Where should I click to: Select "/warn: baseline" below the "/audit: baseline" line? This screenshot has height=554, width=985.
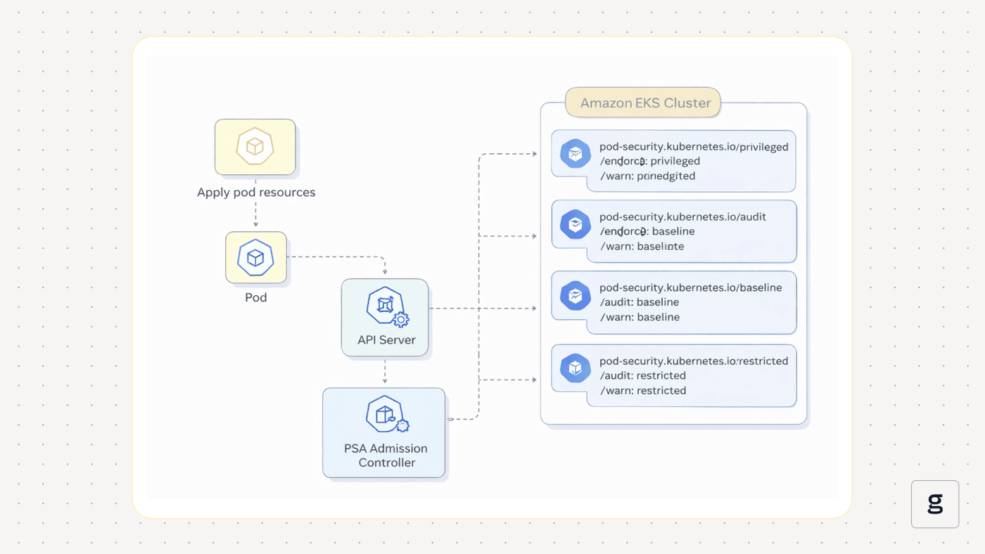click(x=640, y=317)
